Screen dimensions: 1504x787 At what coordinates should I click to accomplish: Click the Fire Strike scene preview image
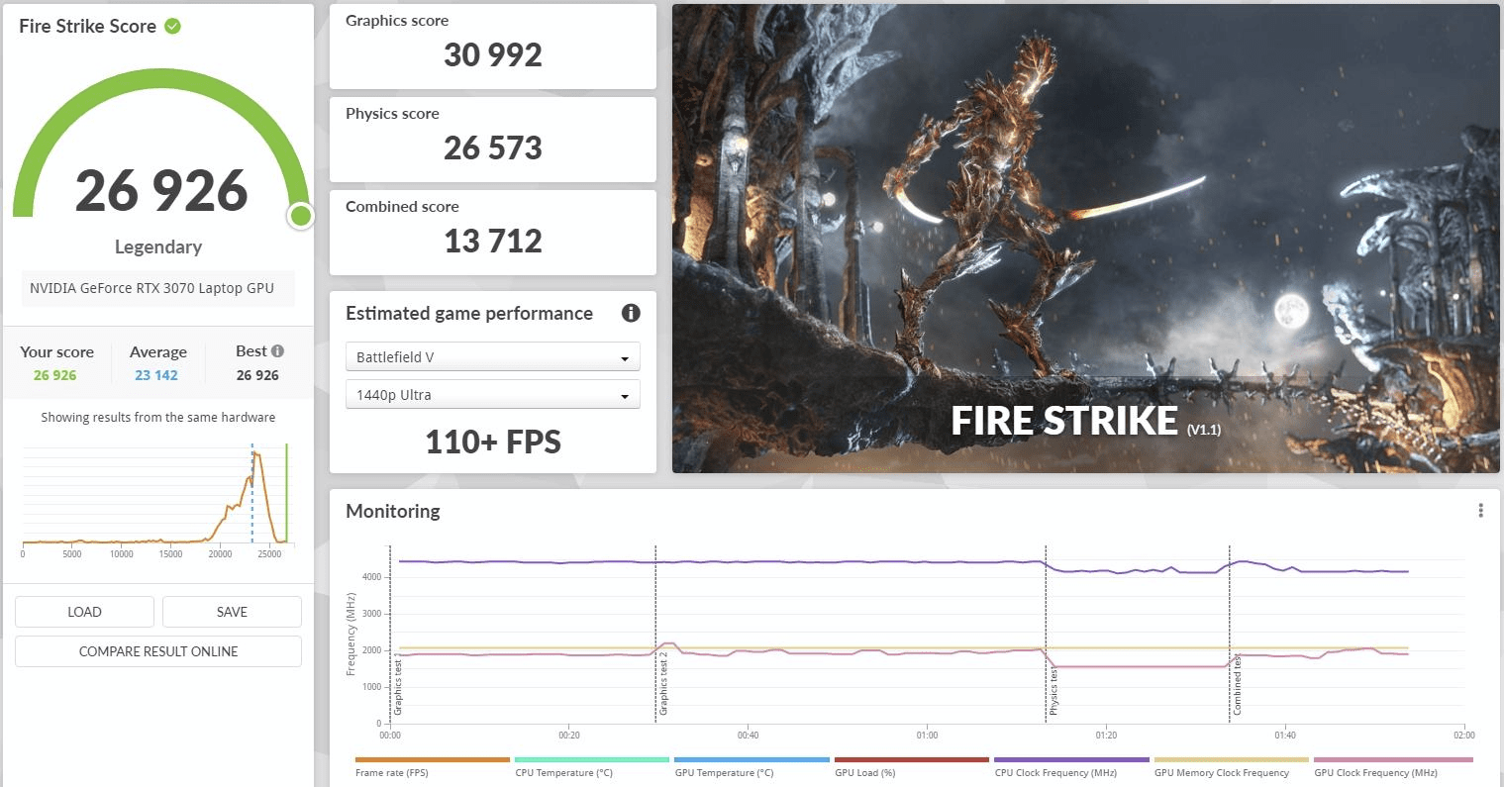(1085, 239)
